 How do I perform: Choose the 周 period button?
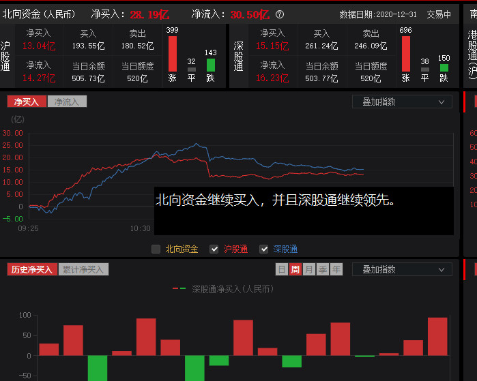(295, 269)
